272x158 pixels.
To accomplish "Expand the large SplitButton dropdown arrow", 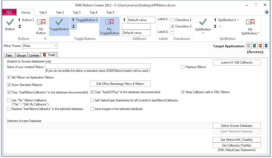I will [203, 33].
